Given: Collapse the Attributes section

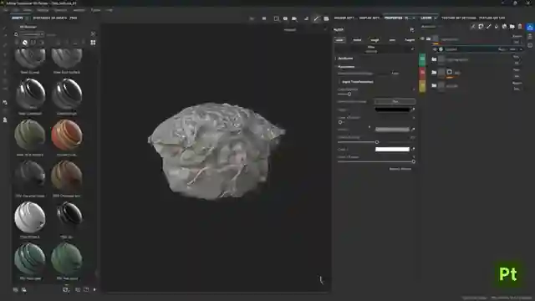Looking at the screenshot, I should (344, 59).
